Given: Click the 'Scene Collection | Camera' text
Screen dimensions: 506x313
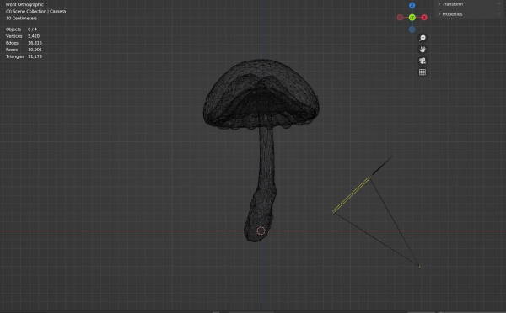Looking at the screenshot, I should point(35,11).
